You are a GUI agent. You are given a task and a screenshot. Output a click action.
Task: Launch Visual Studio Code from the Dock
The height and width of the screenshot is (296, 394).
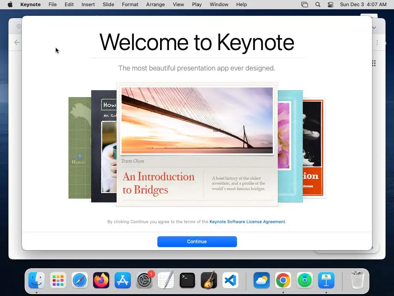[x=230, y=280]
